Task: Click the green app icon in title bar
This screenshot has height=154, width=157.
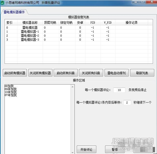Action: pyautogui.click(x=2, y=3)
